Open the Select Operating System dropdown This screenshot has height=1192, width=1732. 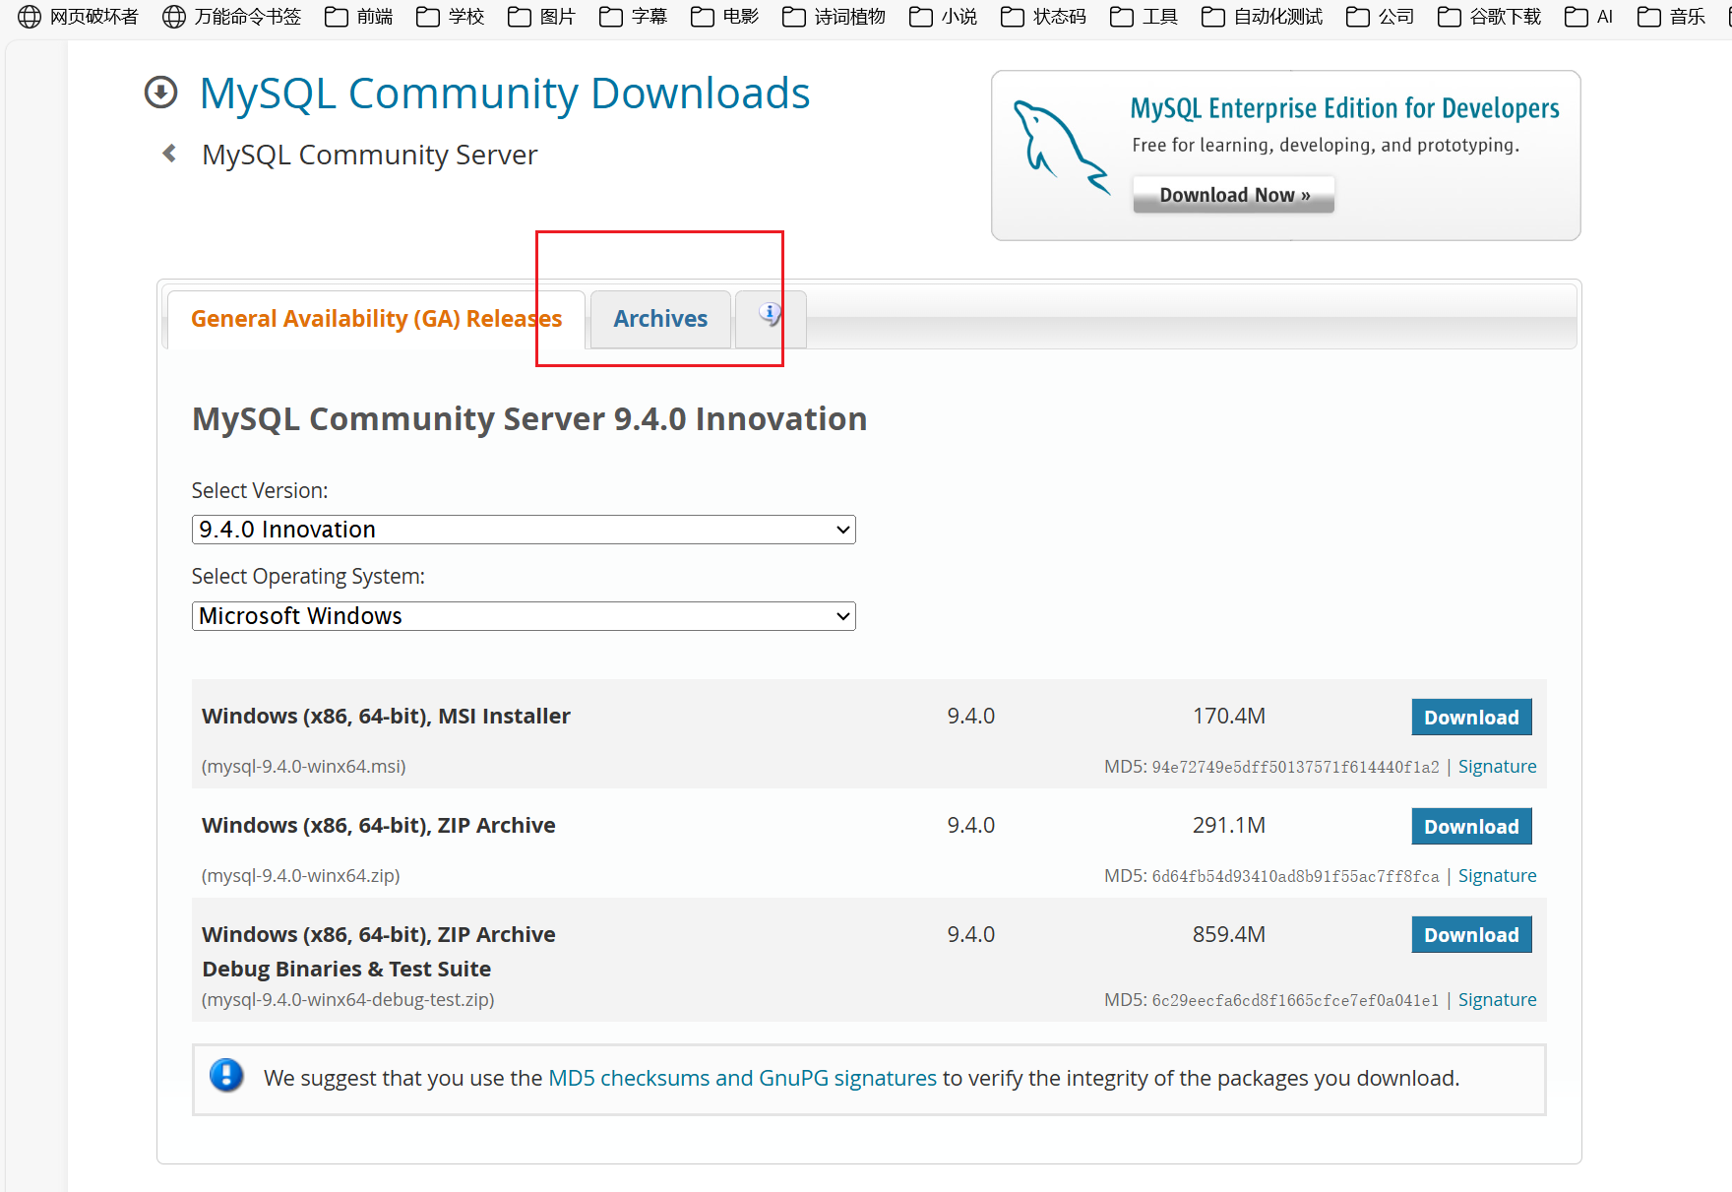coord(524,616)
